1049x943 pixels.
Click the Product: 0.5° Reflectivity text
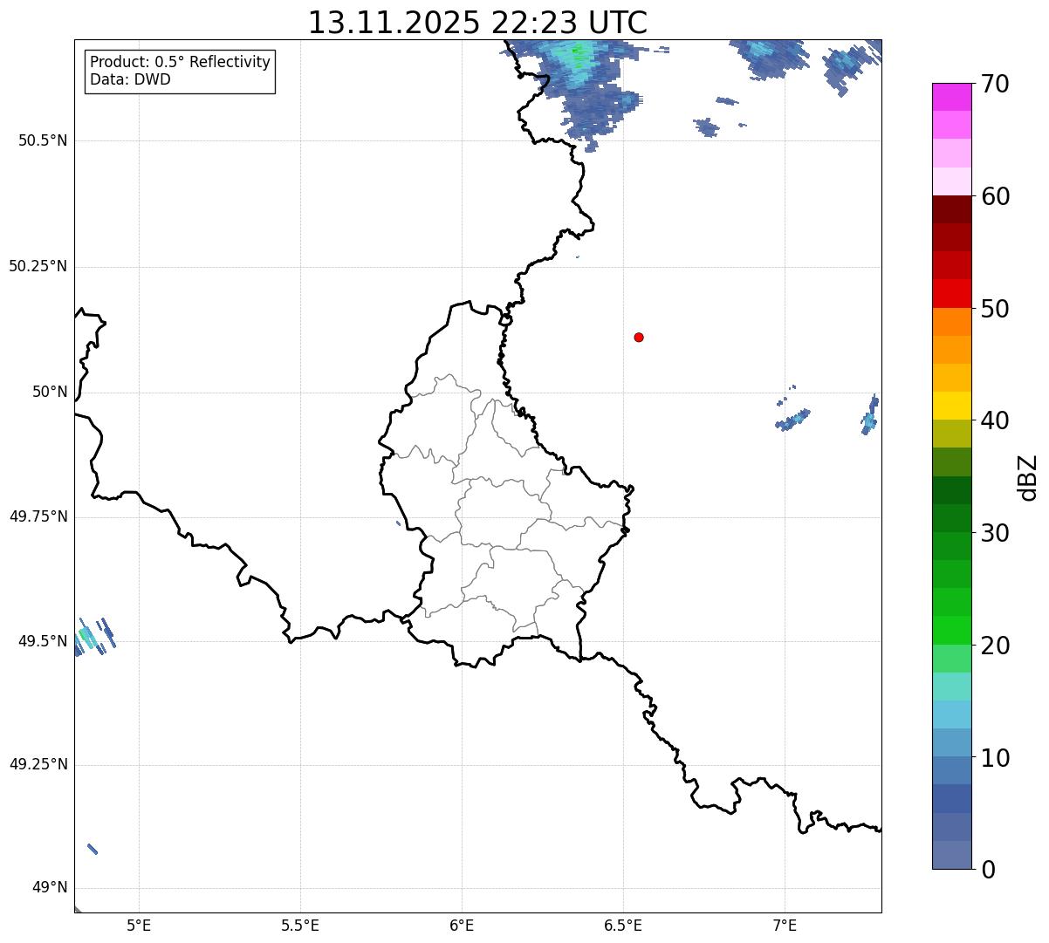point(180,63)
